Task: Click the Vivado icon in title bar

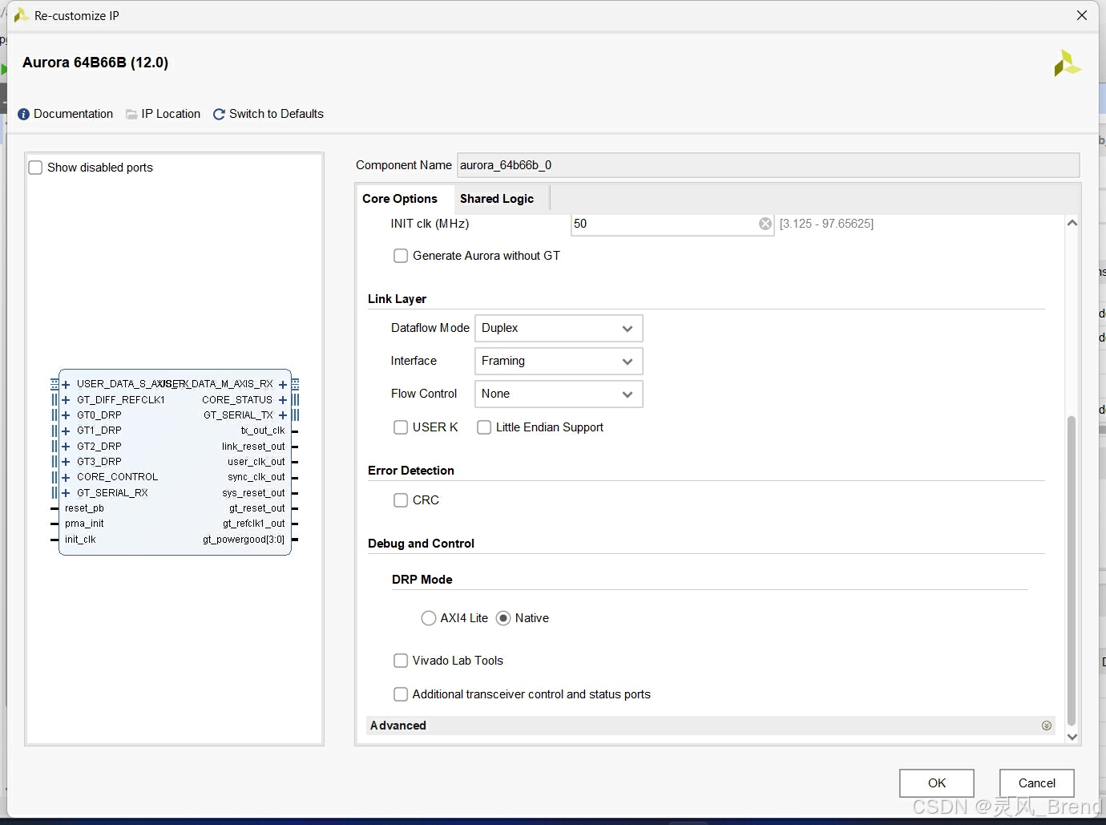Action: click(x=22, y=15)
